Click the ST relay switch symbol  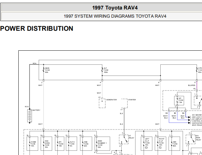pos(124,139)
